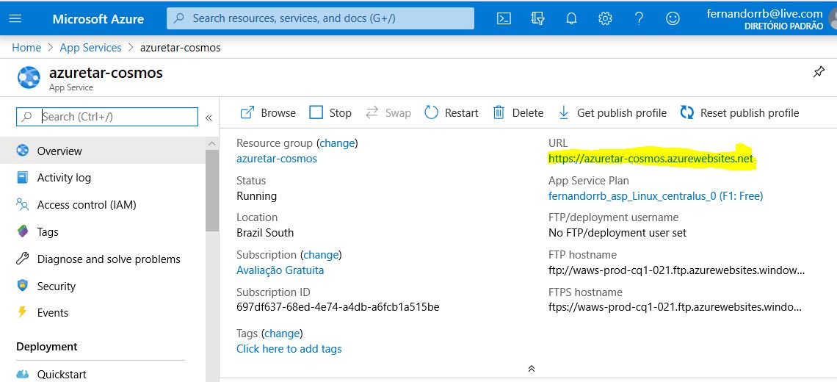Open the azuretar-cosmos.azurewebsites.net URL
837x382 pixels.
(651, 159)
